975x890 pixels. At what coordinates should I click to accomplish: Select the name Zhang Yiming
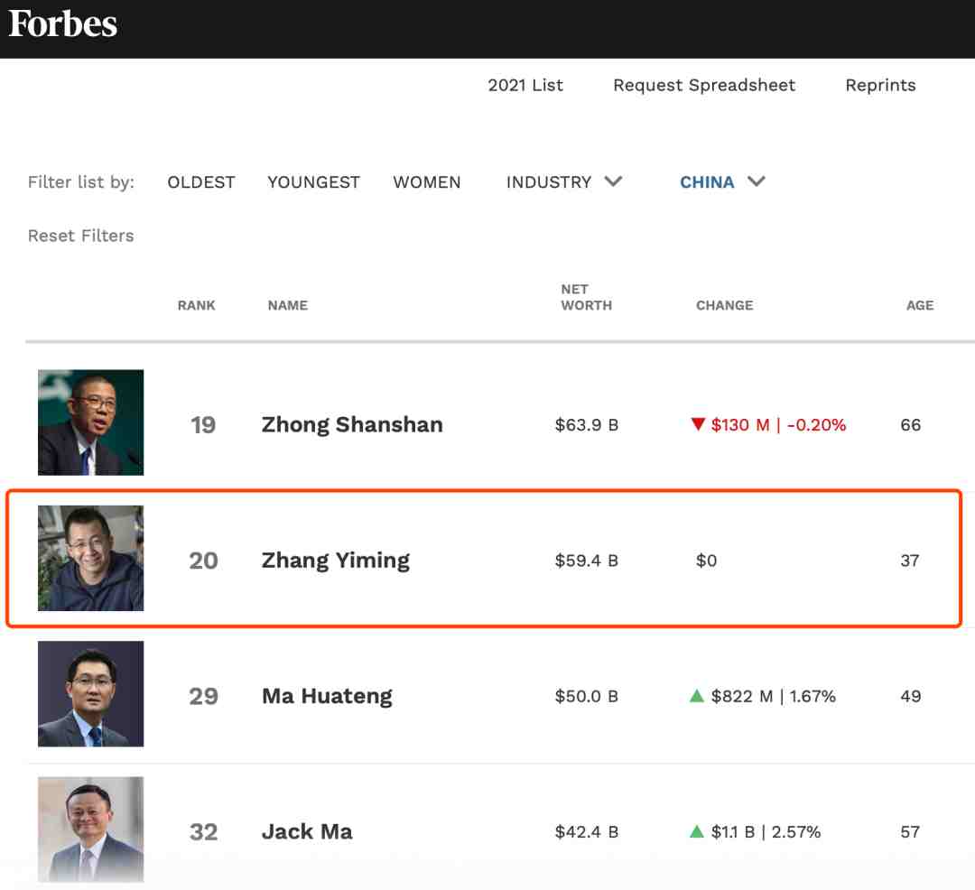click(336, 561)
